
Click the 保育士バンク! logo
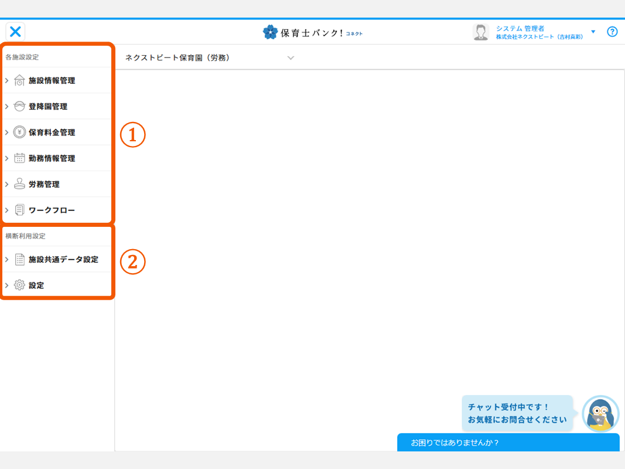click(312, 32)
